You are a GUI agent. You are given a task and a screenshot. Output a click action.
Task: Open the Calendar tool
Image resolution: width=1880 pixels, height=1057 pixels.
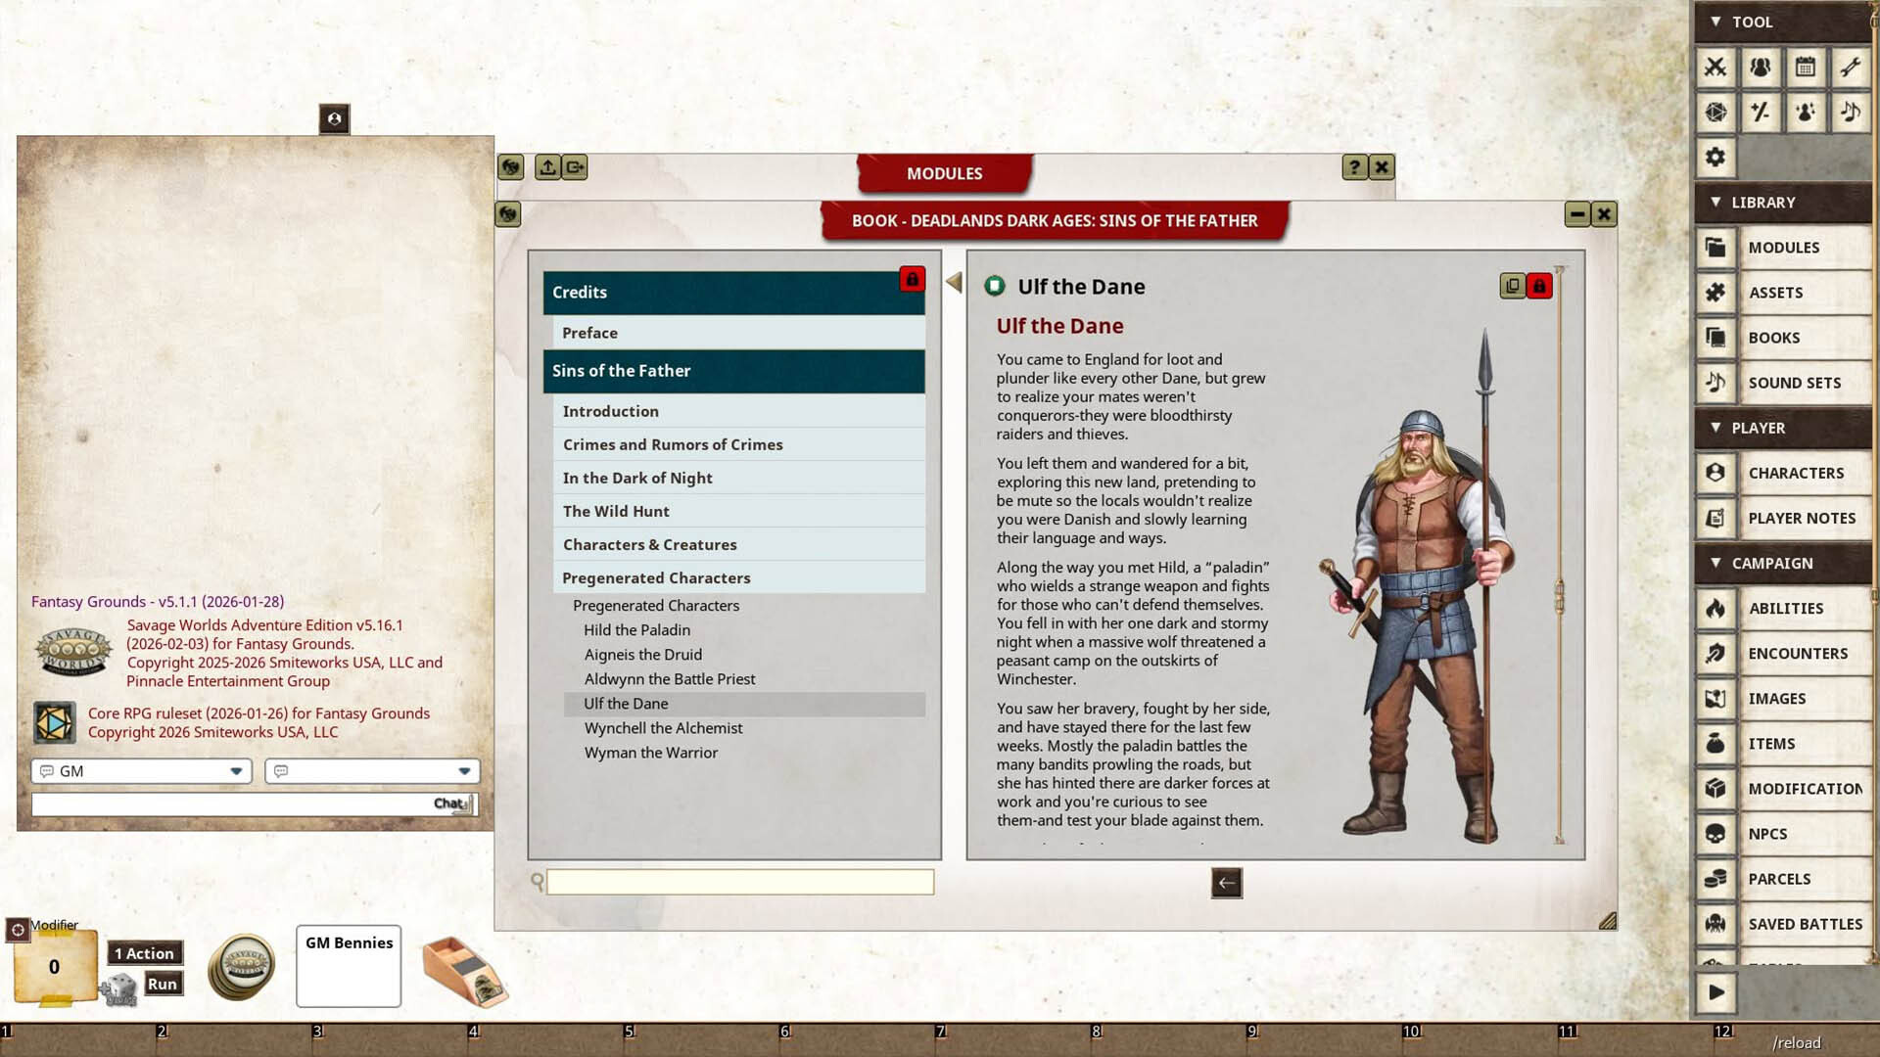point(1806,68)
